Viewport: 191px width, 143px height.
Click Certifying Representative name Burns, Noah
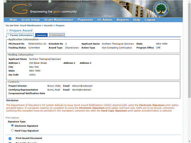tap(54, 90)
